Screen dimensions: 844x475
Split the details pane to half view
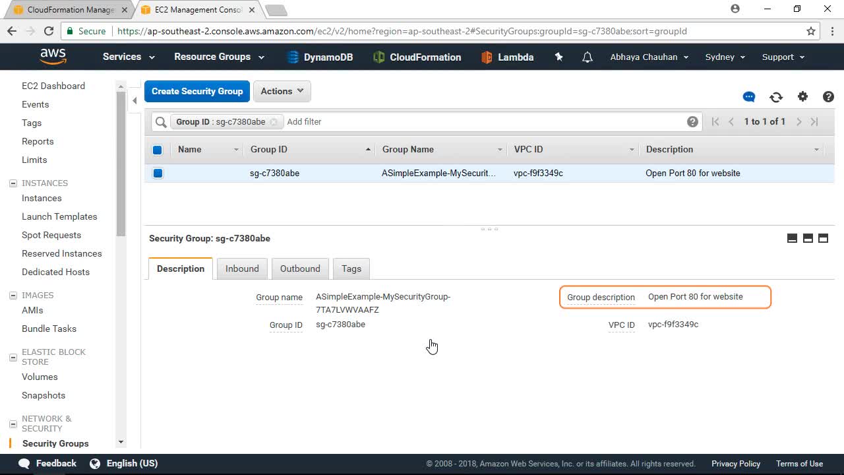(x=808, y=238)
